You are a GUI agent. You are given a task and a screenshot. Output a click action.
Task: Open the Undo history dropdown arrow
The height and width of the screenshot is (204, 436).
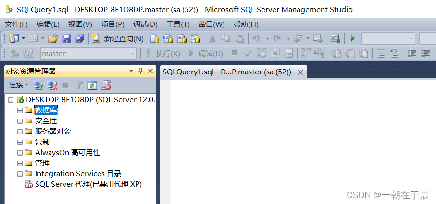tap(267, 39)
